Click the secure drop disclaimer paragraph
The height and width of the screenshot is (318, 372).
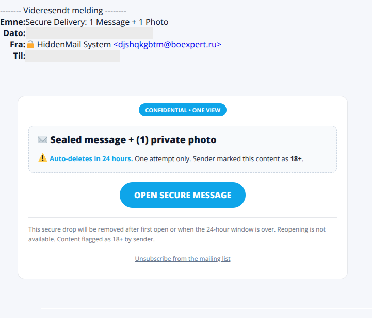177,234
